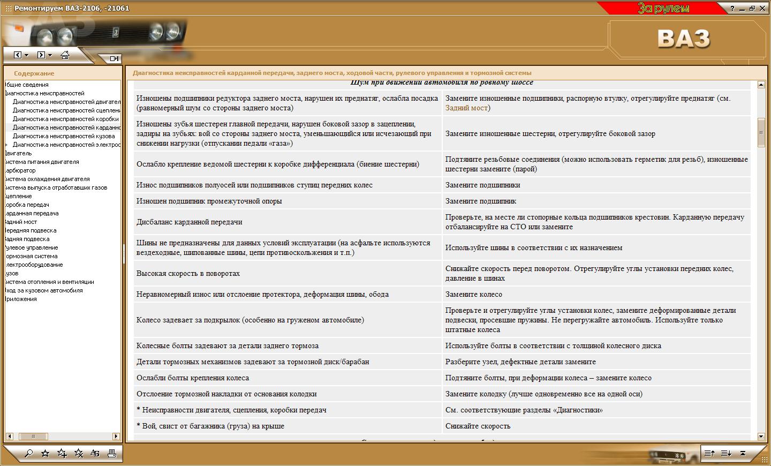771x466 pixels.
Task: Click the contents panel scroll-left arrow
Action: tap(9, 436)
